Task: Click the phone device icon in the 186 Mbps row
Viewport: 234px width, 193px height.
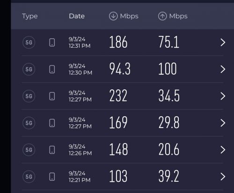Action: click(52, 43)
